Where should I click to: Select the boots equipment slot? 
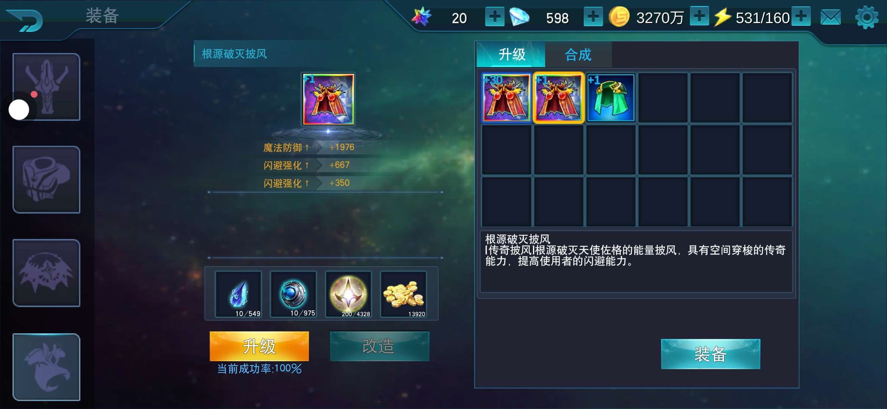tap(47, 367)
